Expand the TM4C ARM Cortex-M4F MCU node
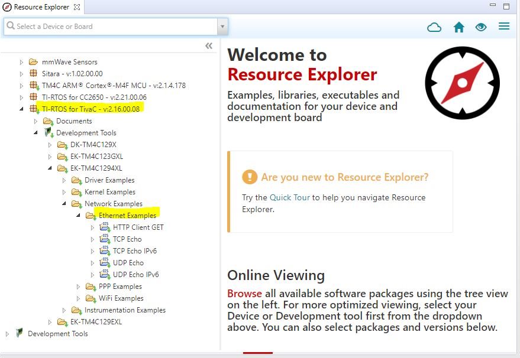Image resolution: width=520 pixels, height=358 pixels. coord(21,86)
